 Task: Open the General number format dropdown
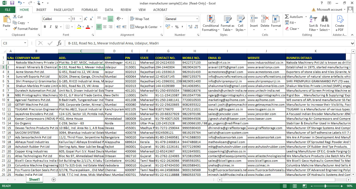197,19
